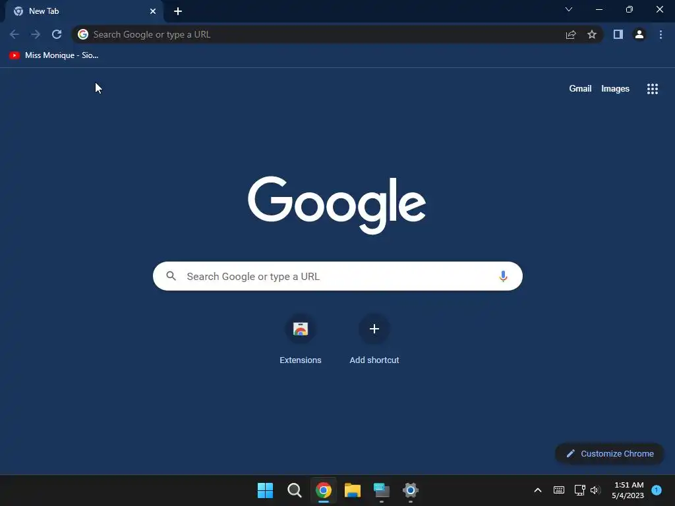The height and width of the screenshot is (506, 675).
Task: Click the magnifier icon in search box
Action: click(171, 276)
